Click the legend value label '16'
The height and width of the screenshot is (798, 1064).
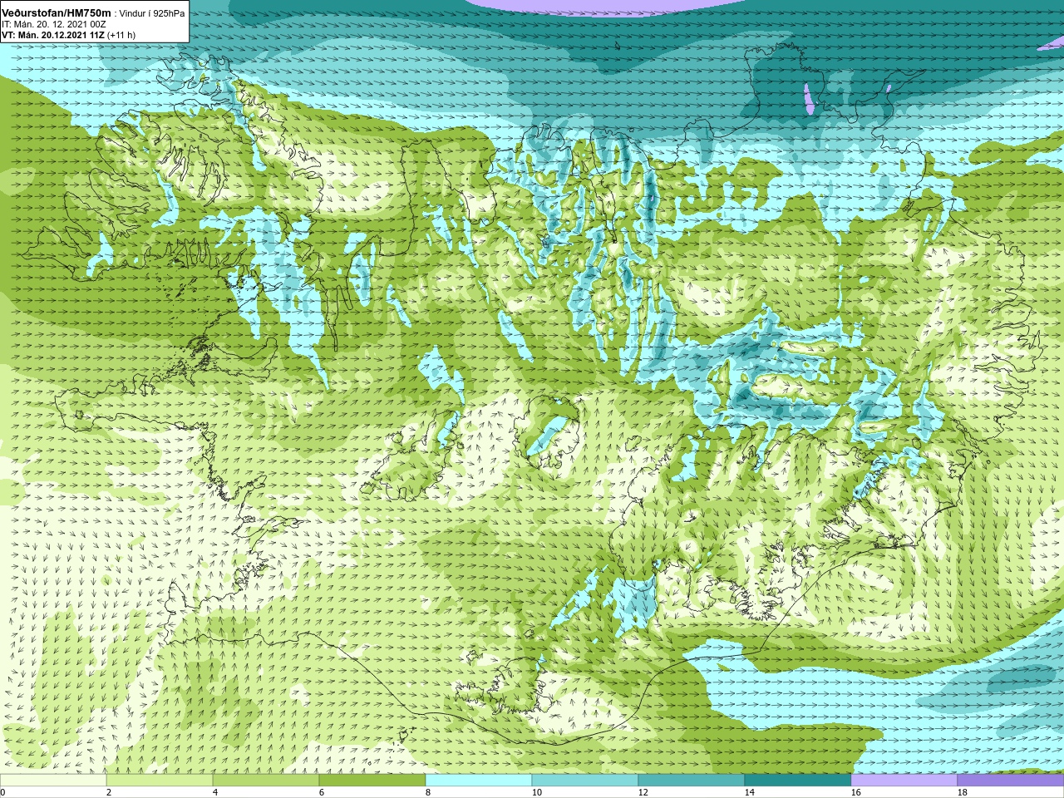[x=856, y=793]
